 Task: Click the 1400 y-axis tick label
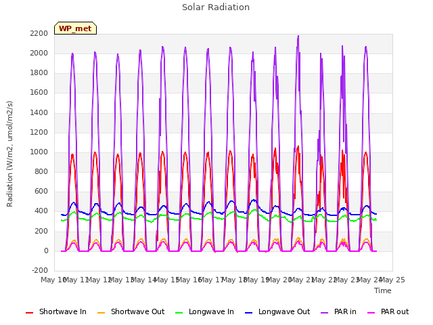point(39,112)
